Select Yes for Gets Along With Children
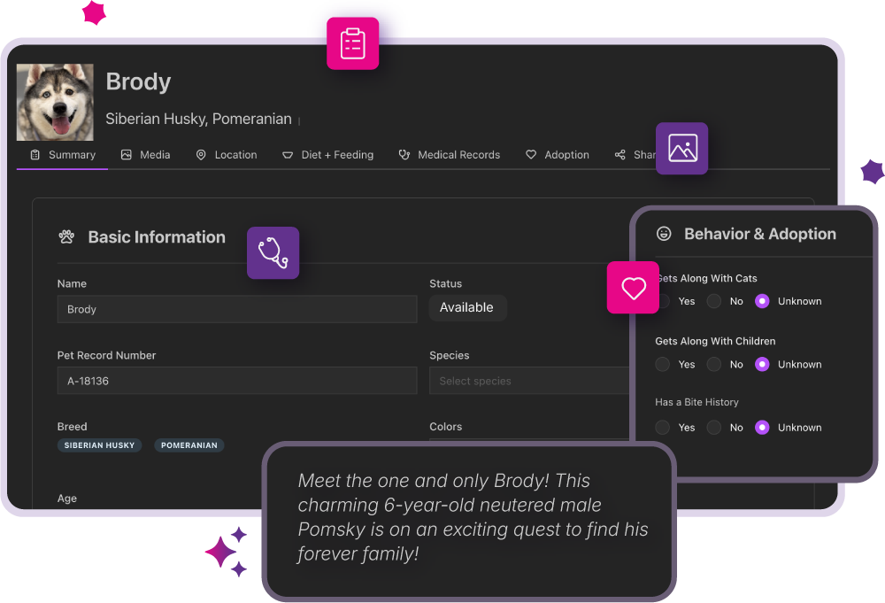Image resolution: width=885 pixels, height=603 pixels. coord(663,364)
